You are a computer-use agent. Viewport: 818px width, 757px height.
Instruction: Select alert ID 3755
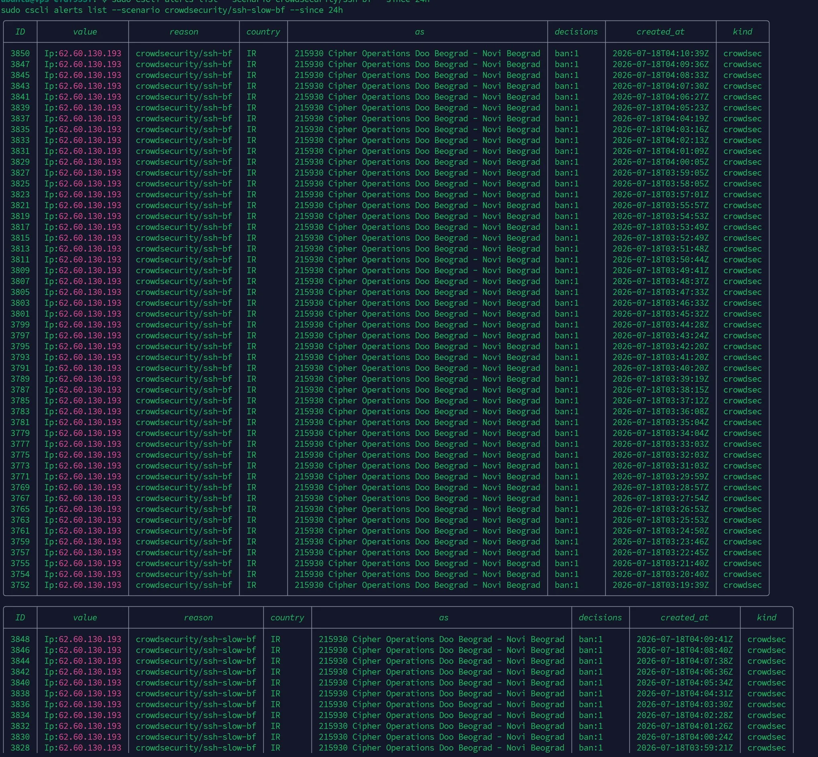(x=20, y=564)
